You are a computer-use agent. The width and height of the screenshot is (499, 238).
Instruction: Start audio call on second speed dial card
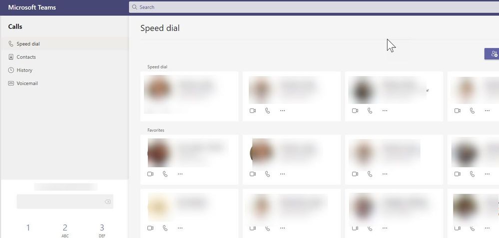(x=268, y=110)
